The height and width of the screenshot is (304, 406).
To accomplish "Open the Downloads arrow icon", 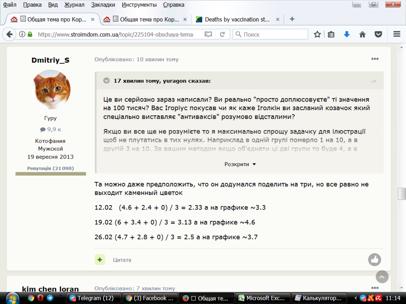I will 347,34.
